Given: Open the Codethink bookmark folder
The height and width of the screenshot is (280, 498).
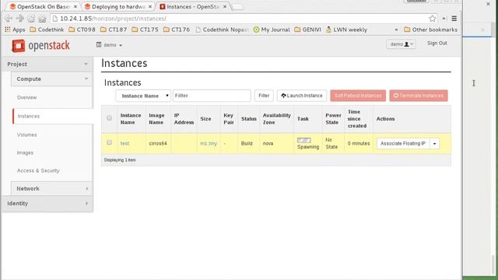Looking at the screenshot, I should [x=47, y=30].
